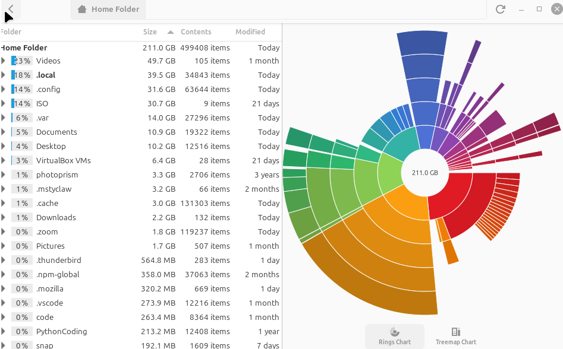Select the Videos folder name
This screenshot has height=349, width=563.
[48, 61]
